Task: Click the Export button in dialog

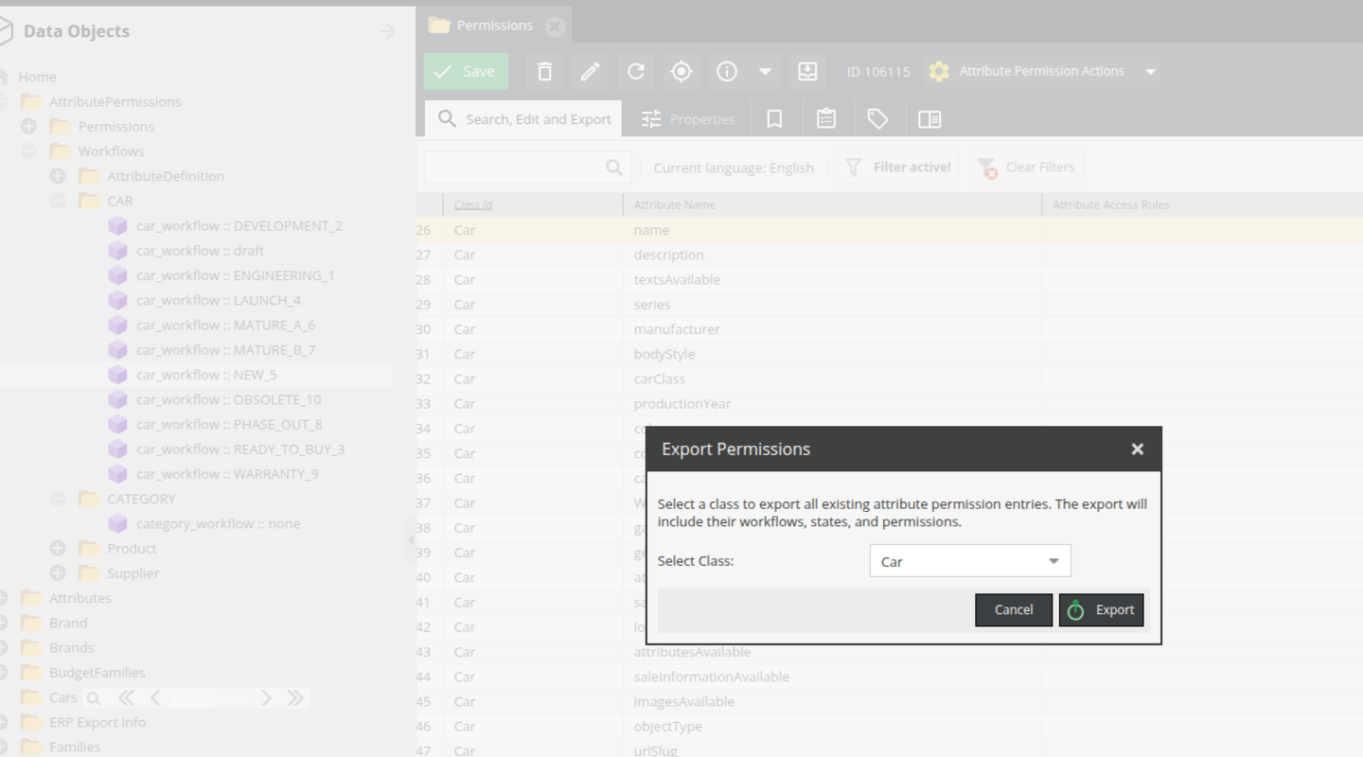Action: click(1101, 610)
